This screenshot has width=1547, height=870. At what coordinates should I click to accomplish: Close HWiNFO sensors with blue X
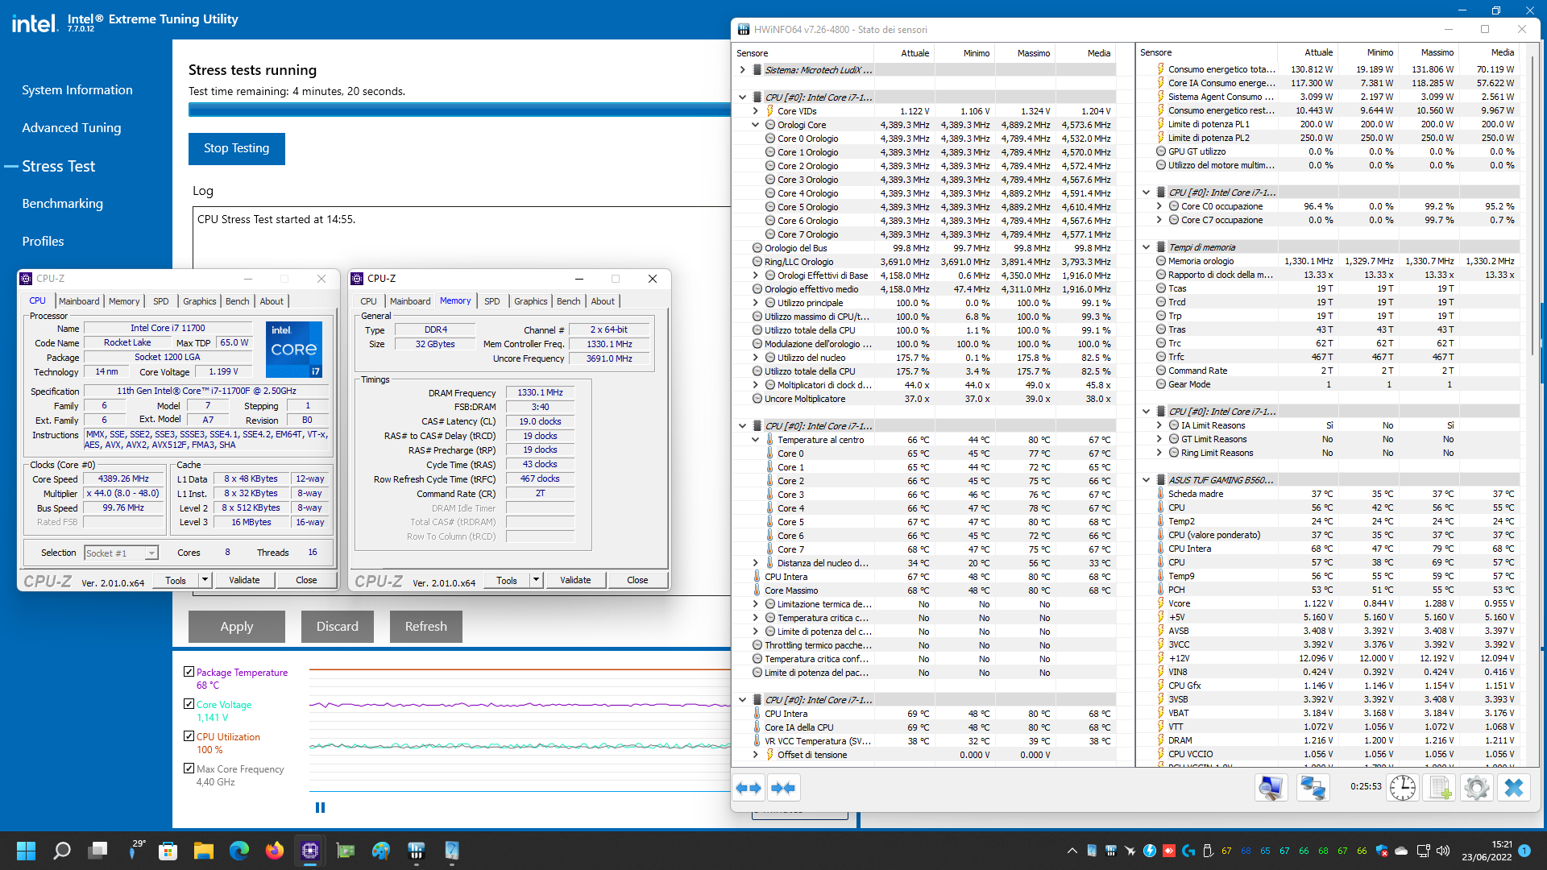1514,787
